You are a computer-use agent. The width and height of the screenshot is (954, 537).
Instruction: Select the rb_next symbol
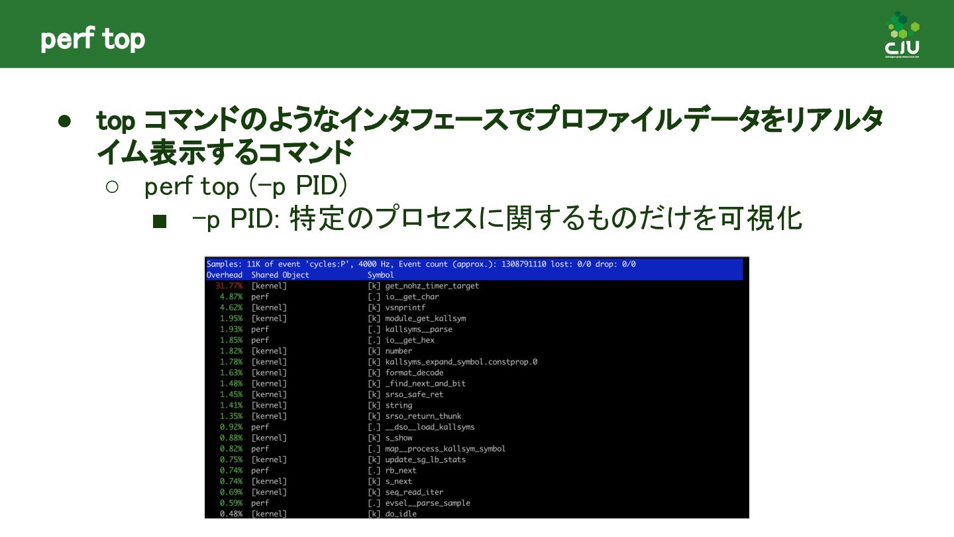click(x=401, y=471)
